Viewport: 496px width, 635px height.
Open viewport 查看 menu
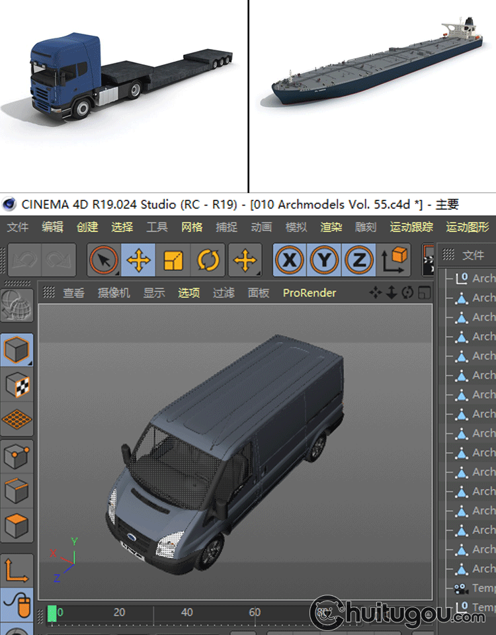73,293
